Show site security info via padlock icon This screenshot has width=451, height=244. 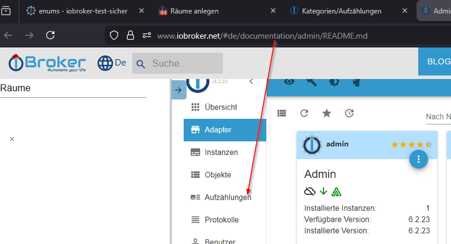[130, 35]
